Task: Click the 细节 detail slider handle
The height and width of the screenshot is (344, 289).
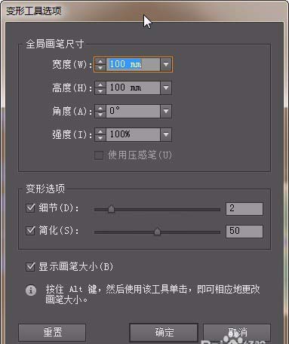Action: pos(111,209)
